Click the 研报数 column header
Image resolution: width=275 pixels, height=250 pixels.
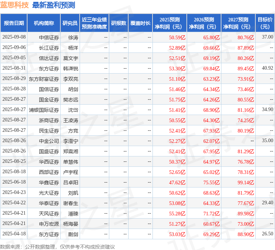coord(119,23)
